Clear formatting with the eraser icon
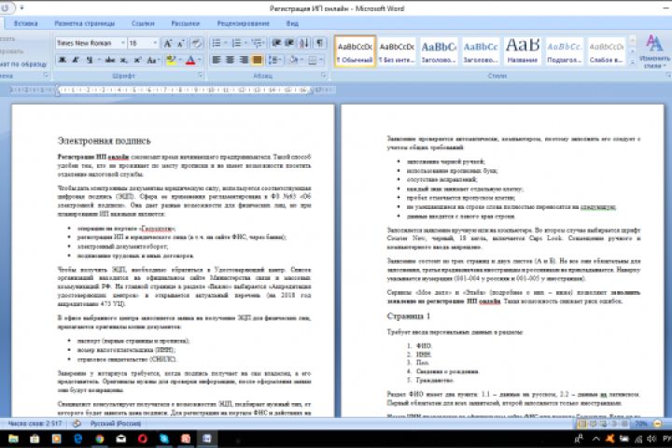The width and height of the screenshot is (672, 448). (196, 43)
